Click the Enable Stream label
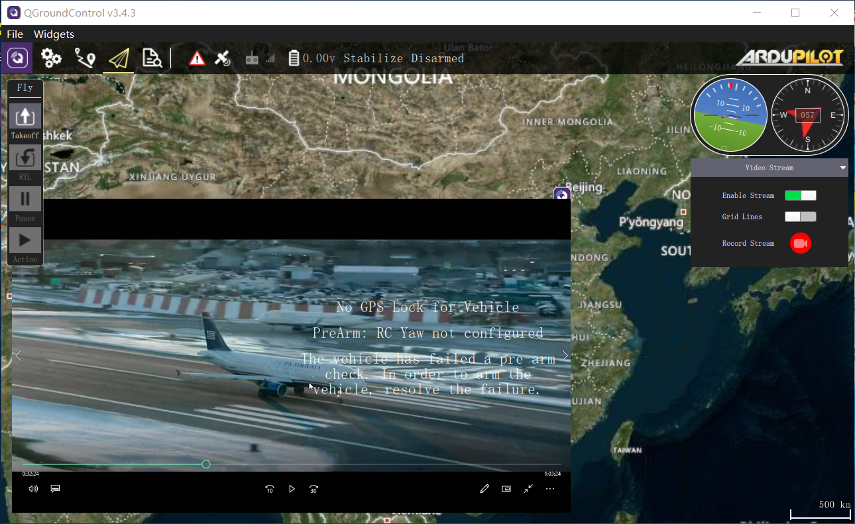 tap(748, 195)
